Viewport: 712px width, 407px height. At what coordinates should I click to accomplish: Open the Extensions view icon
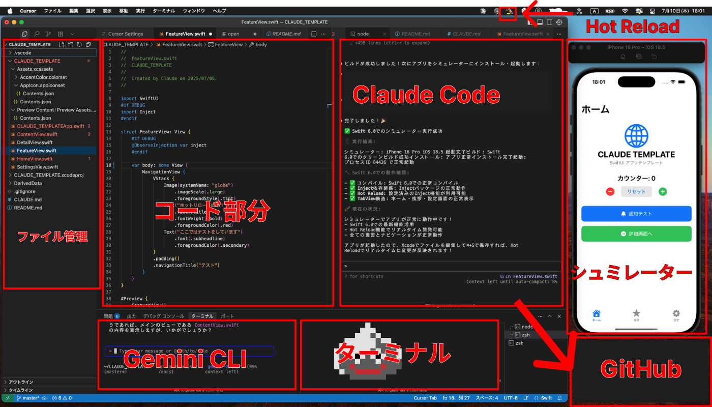click(61, 34)
